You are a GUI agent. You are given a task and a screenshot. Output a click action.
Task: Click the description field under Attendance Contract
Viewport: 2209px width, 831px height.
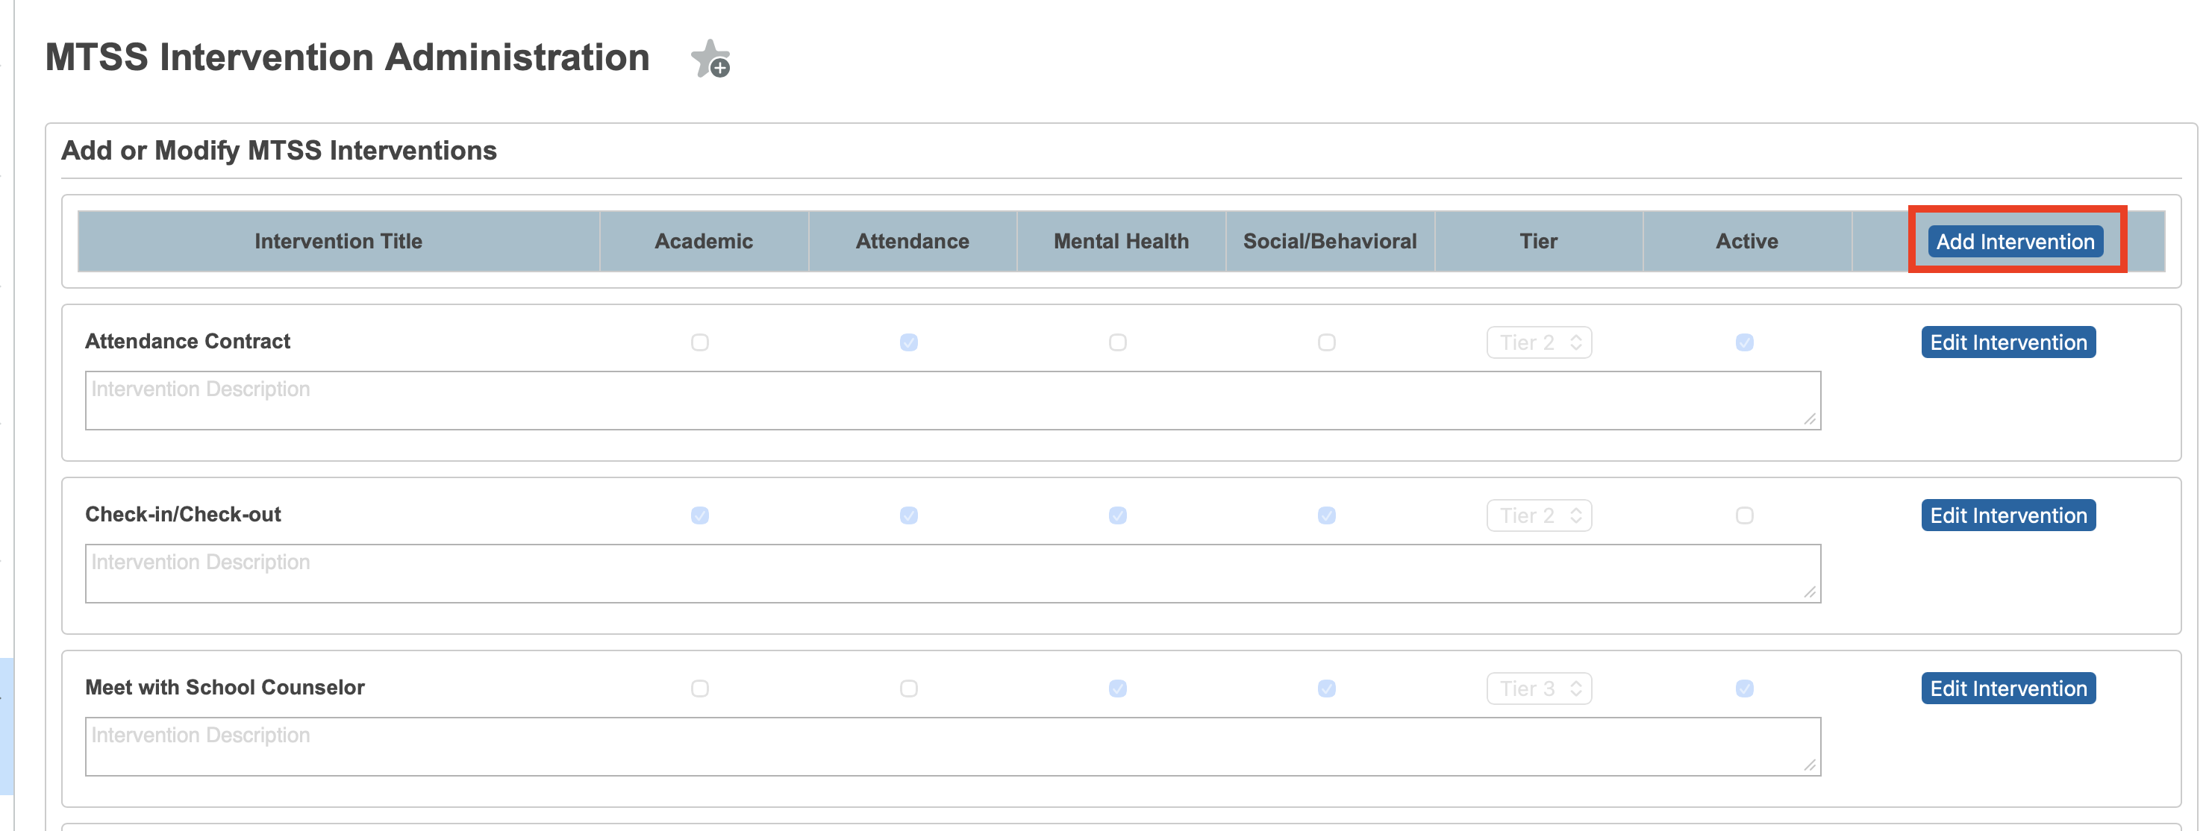[x=952, y=399]
